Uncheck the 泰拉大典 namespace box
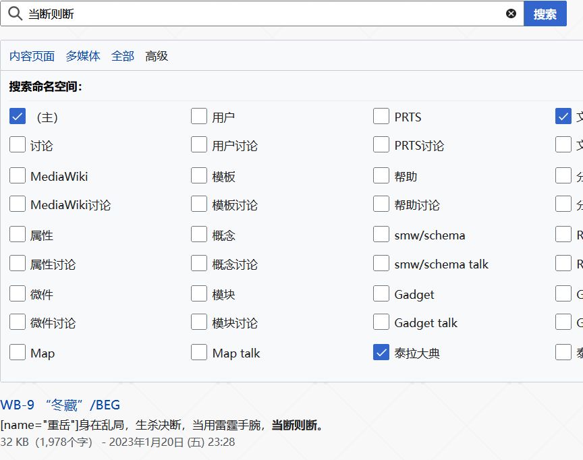Screen dimensions: 583x460 pos(381,352)
